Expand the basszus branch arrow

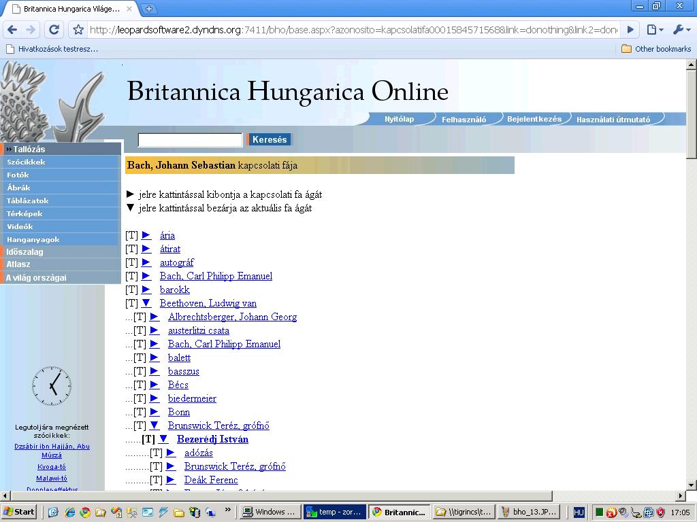pyautogui.click(x=155, y=372)
